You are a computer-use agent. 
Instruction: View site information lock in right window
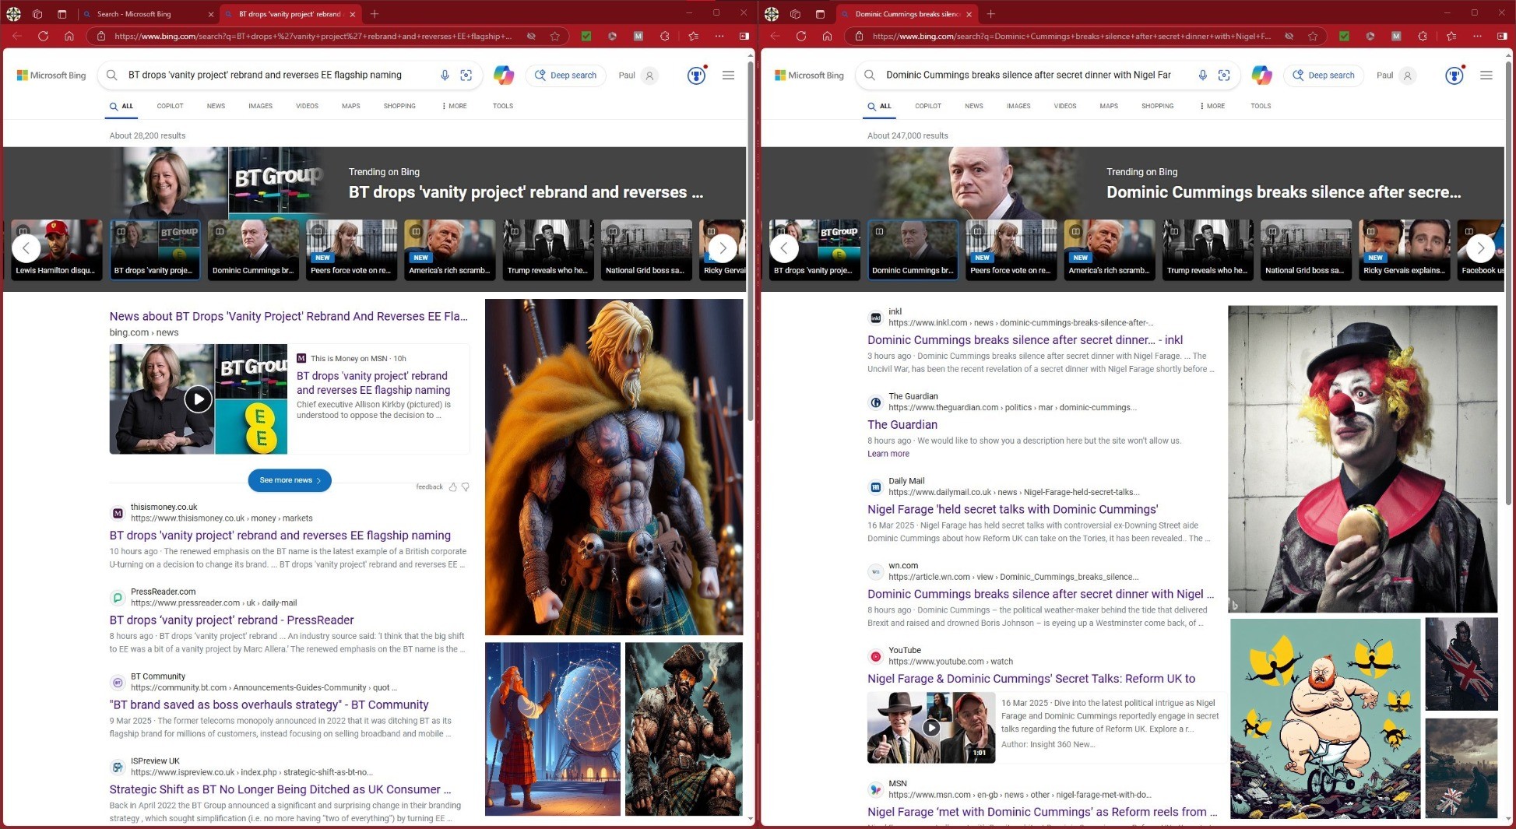[859, 36]
